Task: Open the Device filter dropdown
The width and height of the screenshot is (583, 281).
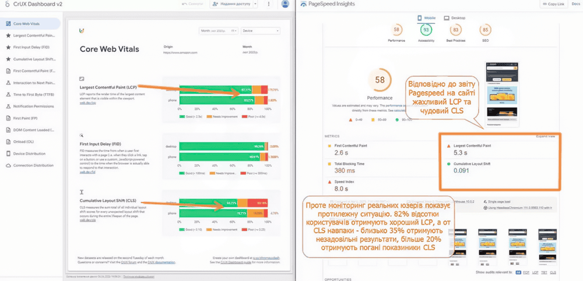Action: [260, 31]
